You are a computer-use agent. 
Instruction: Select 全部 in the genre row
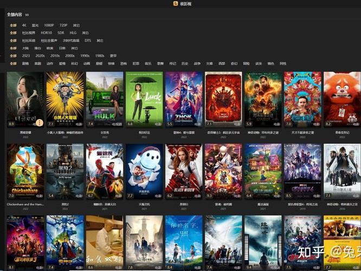point(13,63)
